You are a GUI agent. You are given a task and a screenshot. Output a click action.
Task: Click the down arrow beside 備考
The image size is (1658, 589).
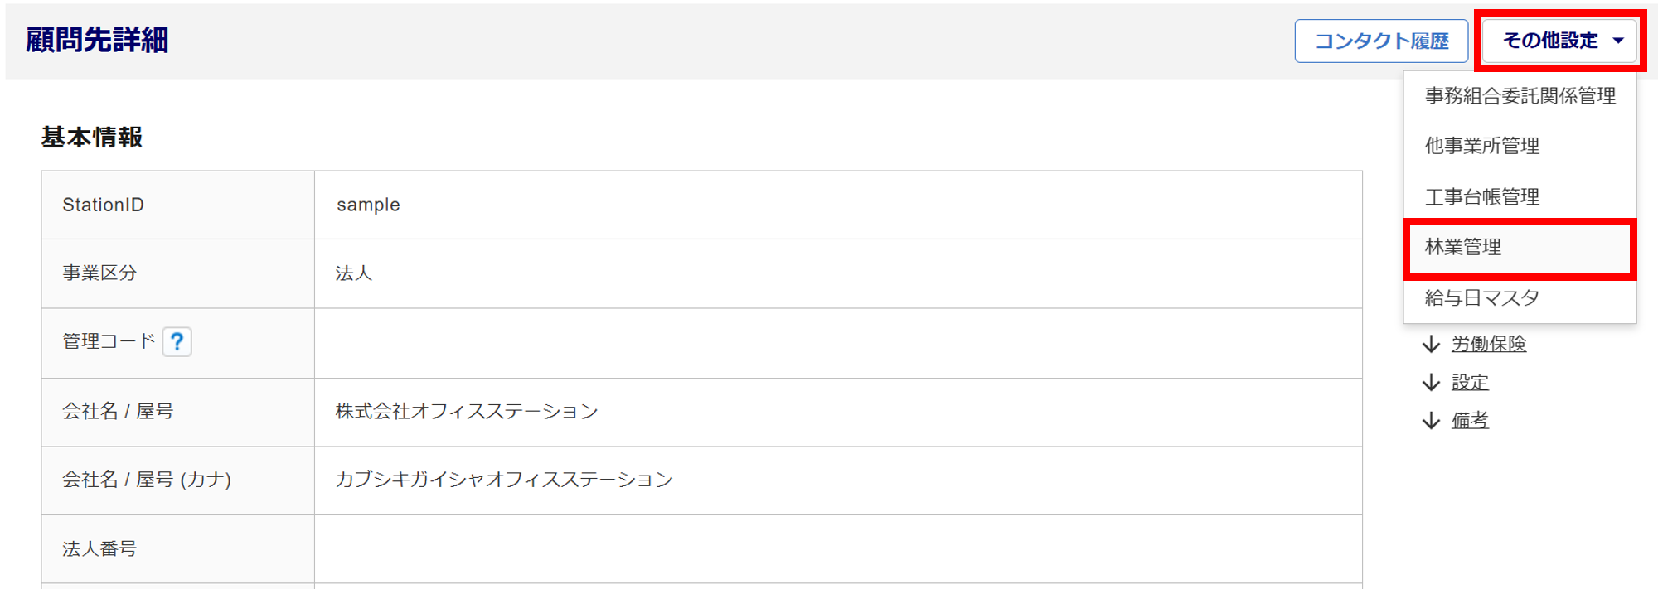click(1431, 421)
